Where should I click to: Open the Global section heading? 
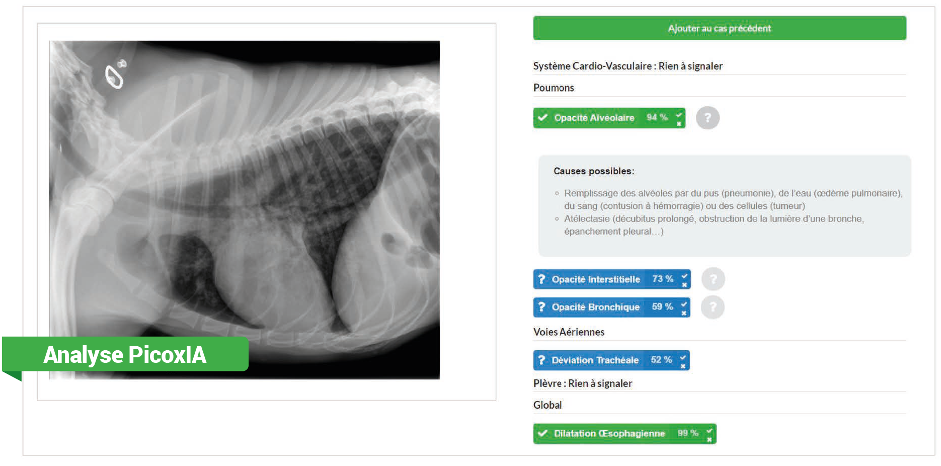tap(547, 405)
